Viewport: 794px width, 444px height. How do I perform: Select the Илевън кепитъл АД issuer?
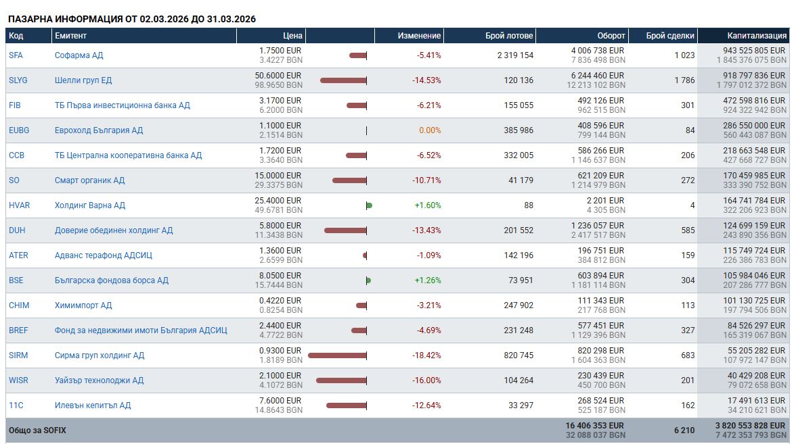(93, 405)
